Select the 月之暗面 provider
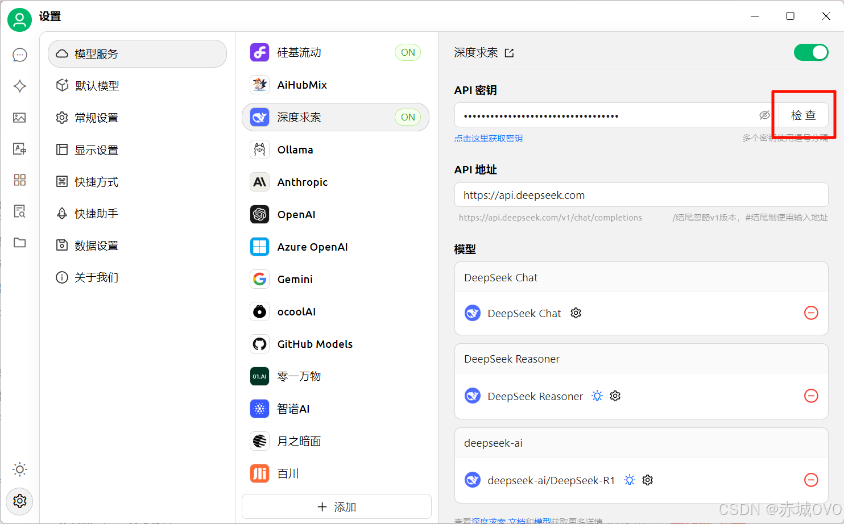 336,441
